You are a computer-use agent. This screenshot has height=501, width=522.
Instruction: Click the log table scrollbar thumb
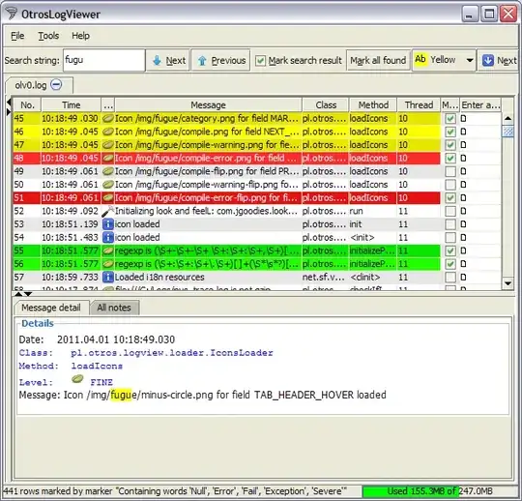click(507, 132)
